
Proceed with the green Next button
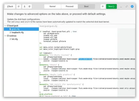111,6
